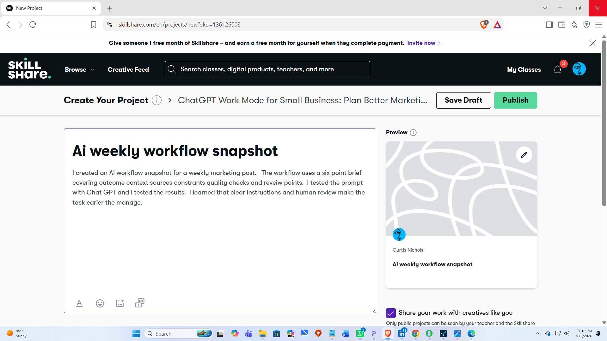Click the project title Ai weekly workflow snapshot

[175, 151]
